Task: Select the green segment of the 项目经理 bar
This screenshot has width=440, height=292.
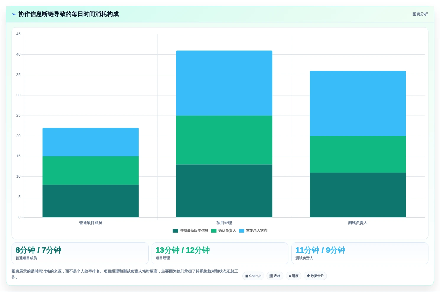Action: click(224, 140)
